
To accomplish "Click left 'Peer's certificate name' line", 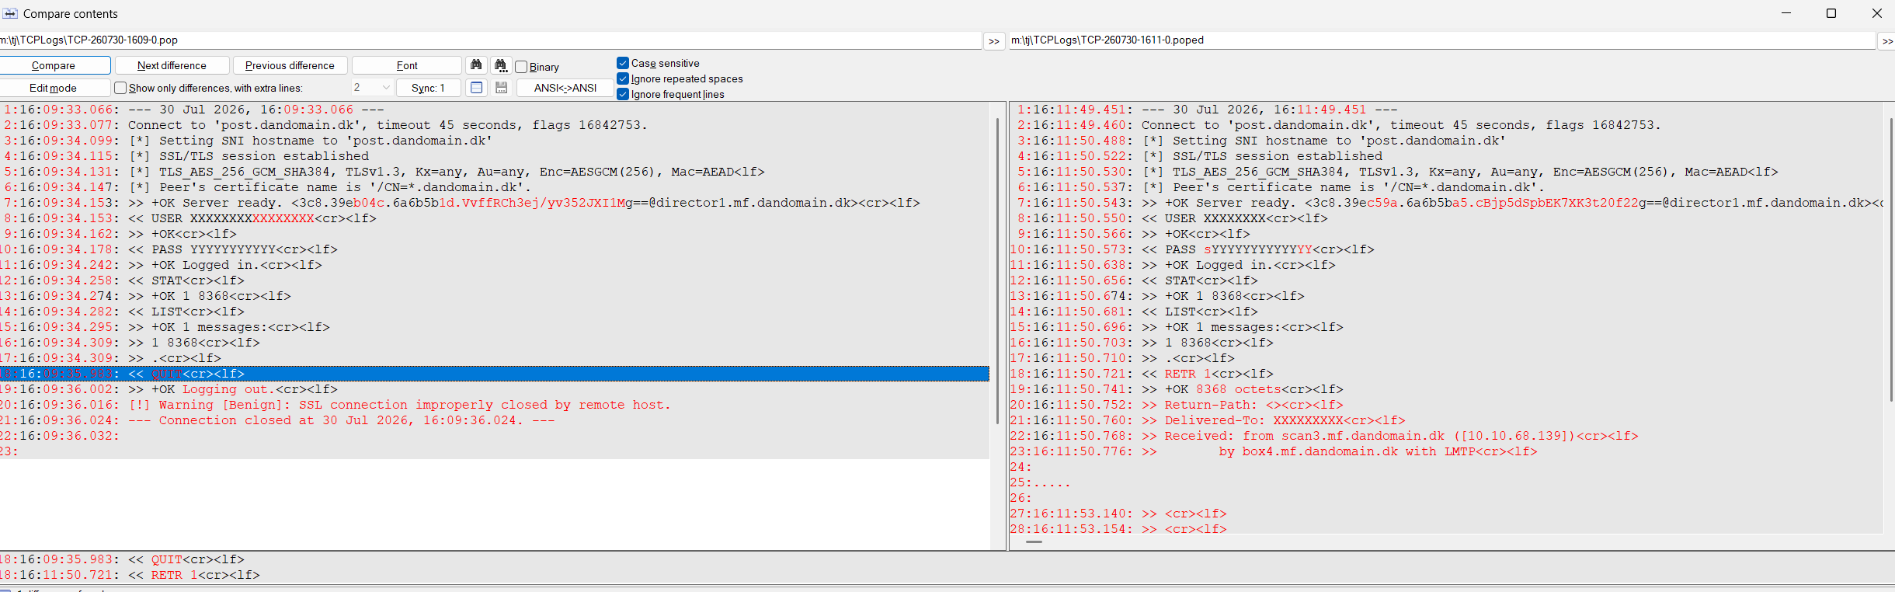I will click(495, 187).
